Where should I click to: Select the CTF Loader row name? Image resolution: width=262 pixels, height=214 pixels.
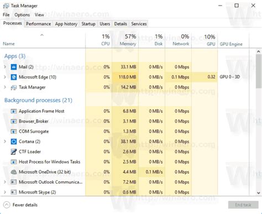(x=30, y=152)
